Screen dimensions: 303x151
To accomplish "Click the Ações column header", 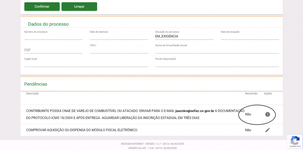I will click(268, 93).
